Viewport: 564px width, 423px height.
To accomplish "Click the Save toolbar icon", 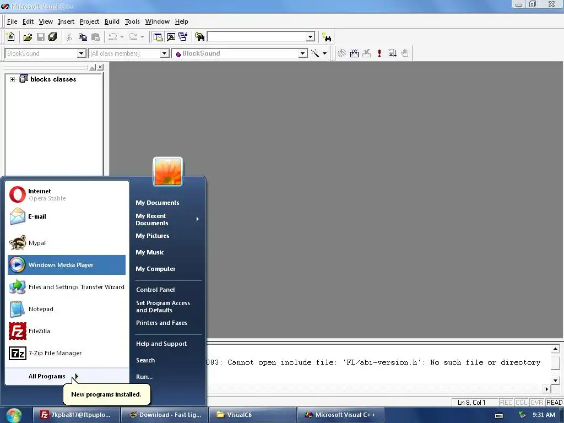I will pos(41,37).
